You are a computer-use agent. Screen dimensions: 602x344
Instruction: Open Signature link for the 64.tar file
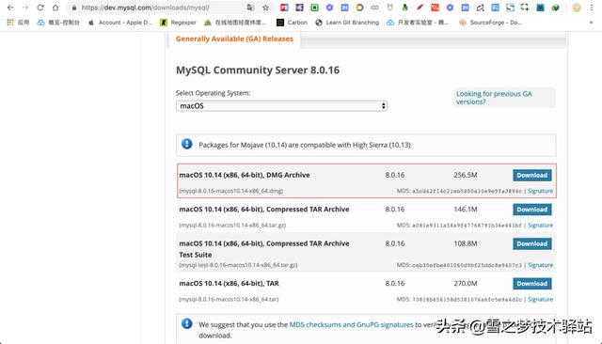click(540, 299)
